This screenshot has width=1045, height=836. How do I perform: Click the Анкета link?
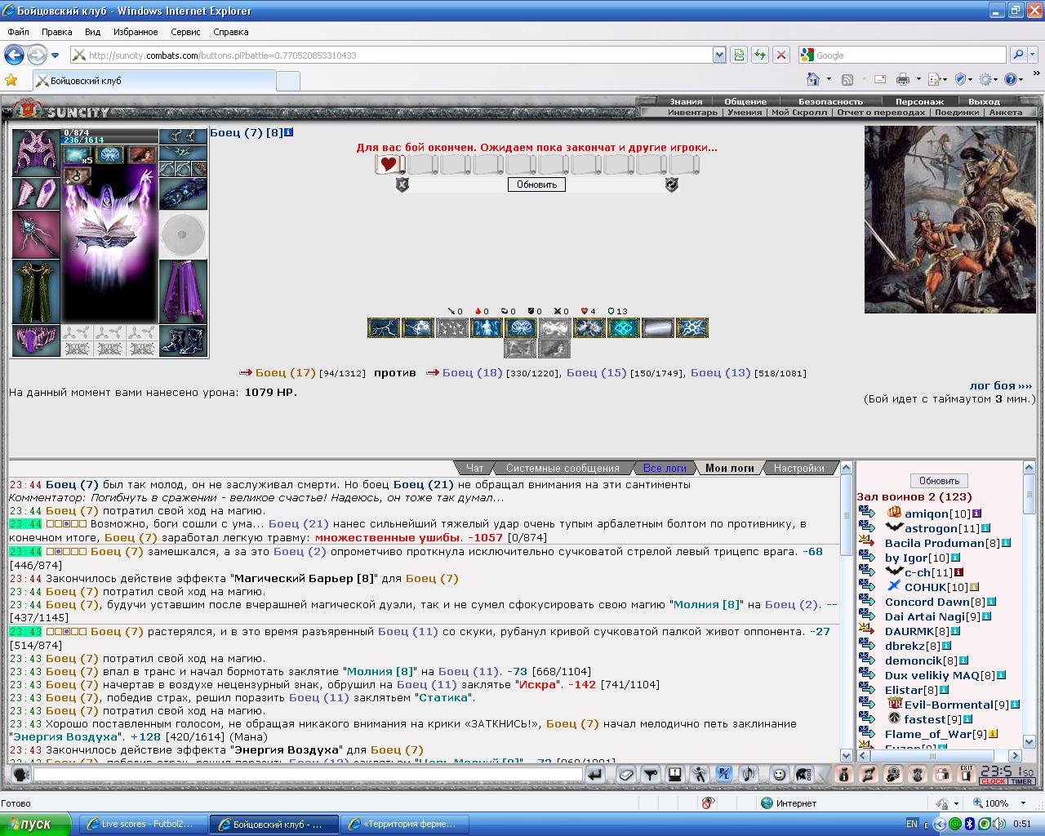click(x=1005, y=112)
